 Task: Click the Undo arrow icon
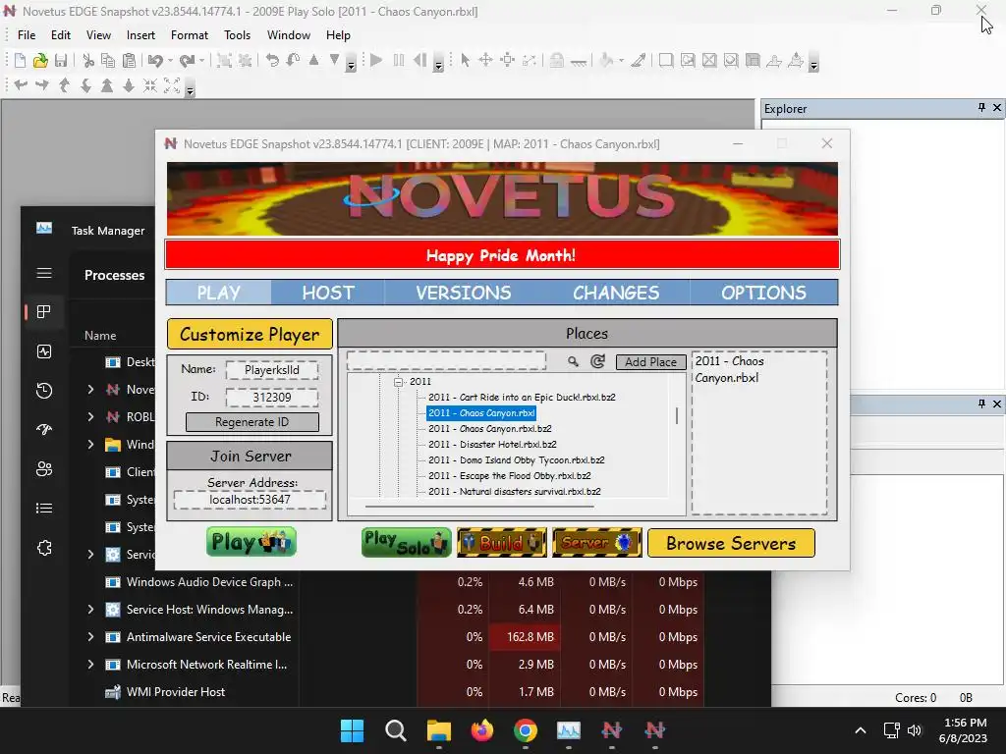tap(156, 61)
